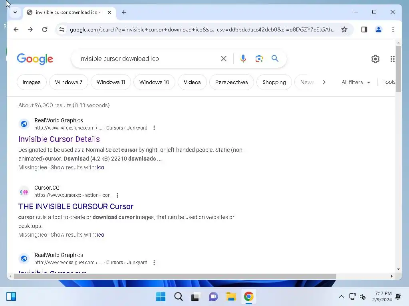Open volume control in system tray
Screen dimensions: 409x306
[363, 296]
